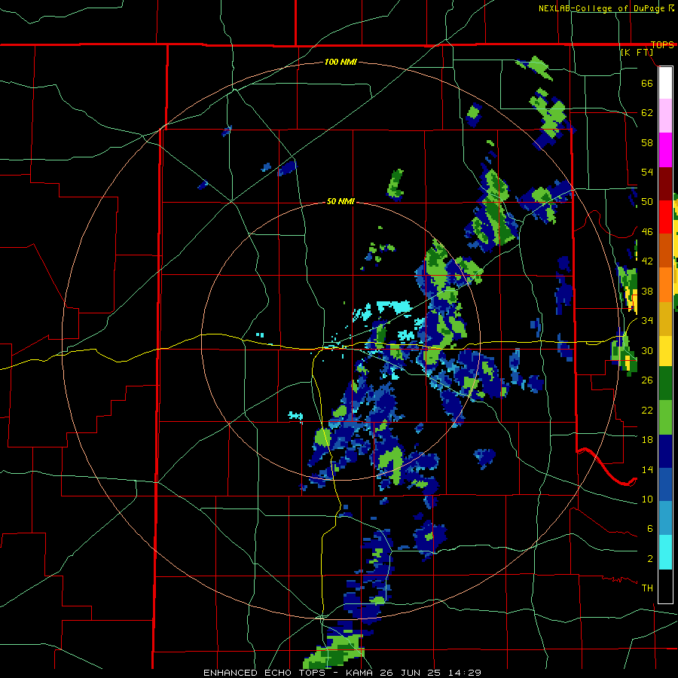Click the legend value 62
Screen dimensions: 678x678
tap(647, 113)
